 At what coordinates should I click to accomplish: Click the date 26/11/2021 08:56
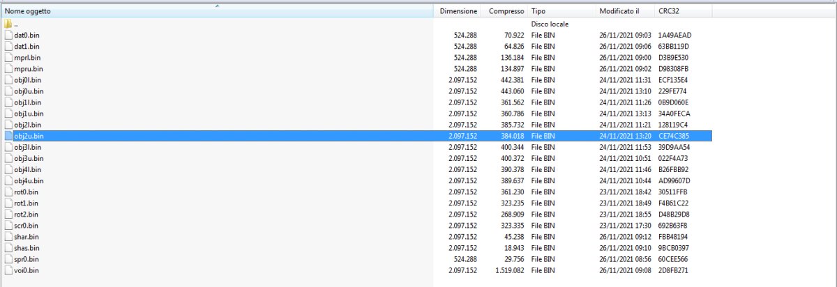click(625, 258)
